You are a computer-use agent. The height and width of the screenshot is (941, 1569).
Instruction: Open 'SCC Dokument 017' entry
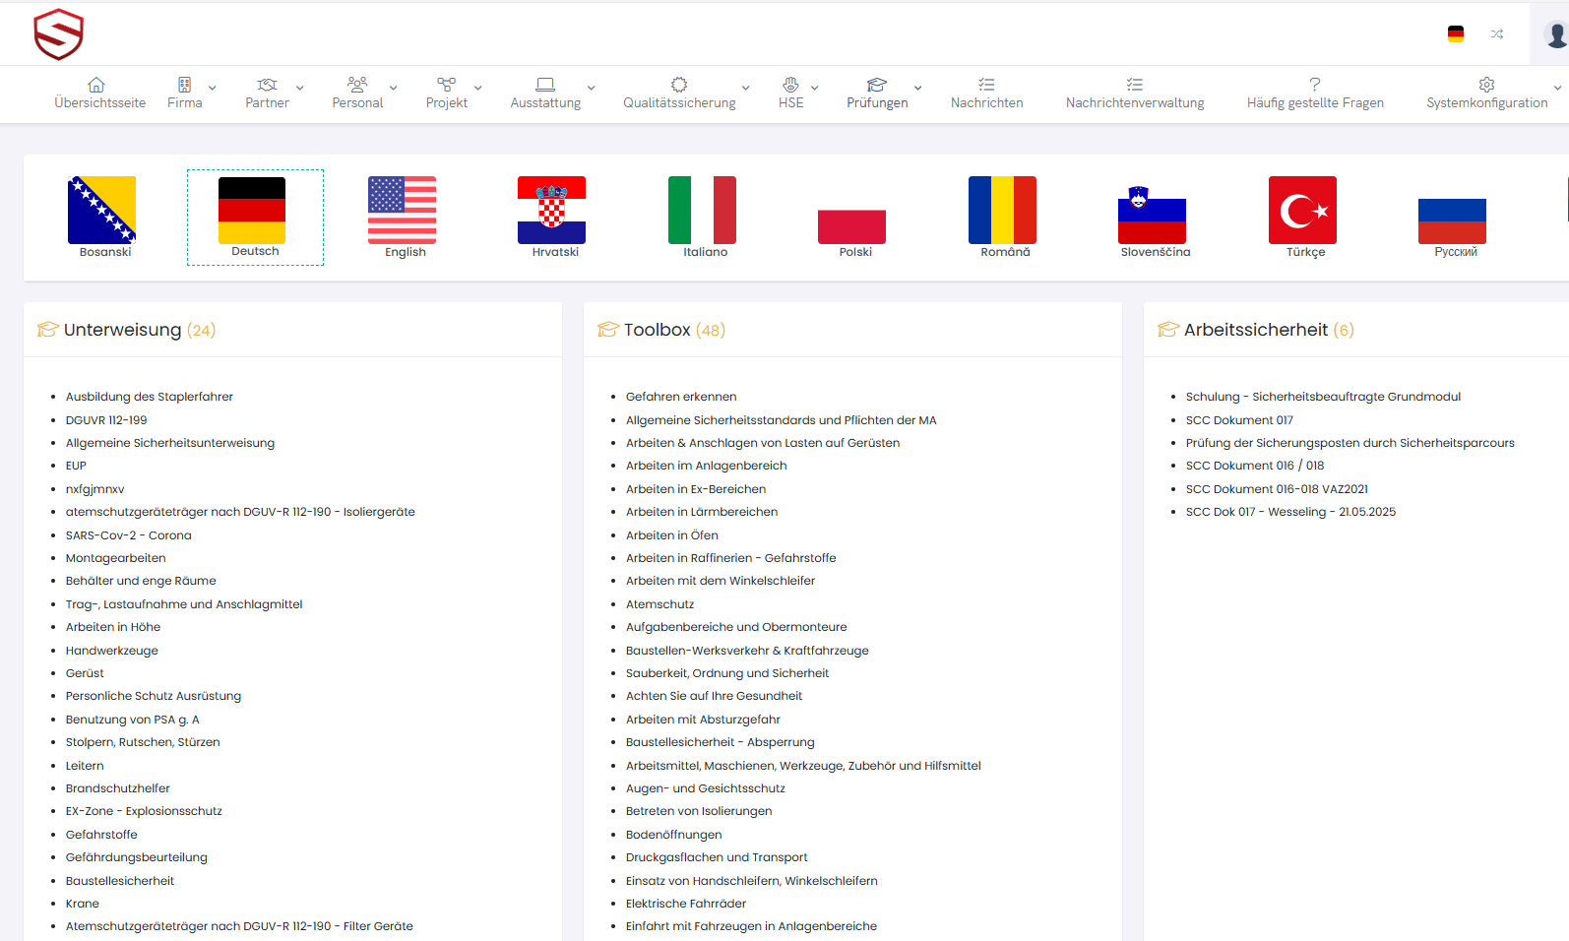pyautogui.click(x=1239, y=420)
